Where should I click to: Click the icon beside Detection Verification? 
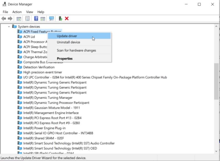20,67
